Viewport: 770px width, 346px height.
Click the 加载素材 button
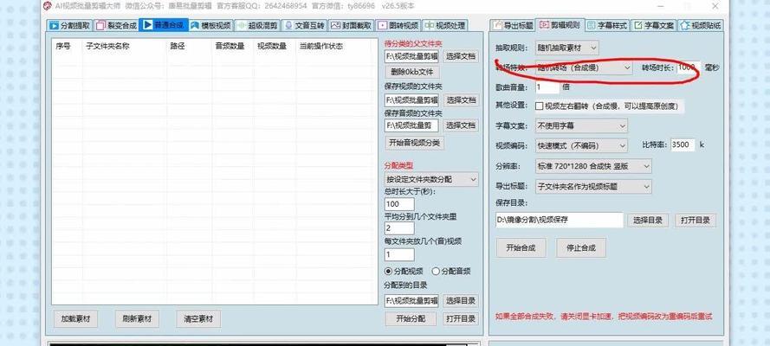pos(75,318)
